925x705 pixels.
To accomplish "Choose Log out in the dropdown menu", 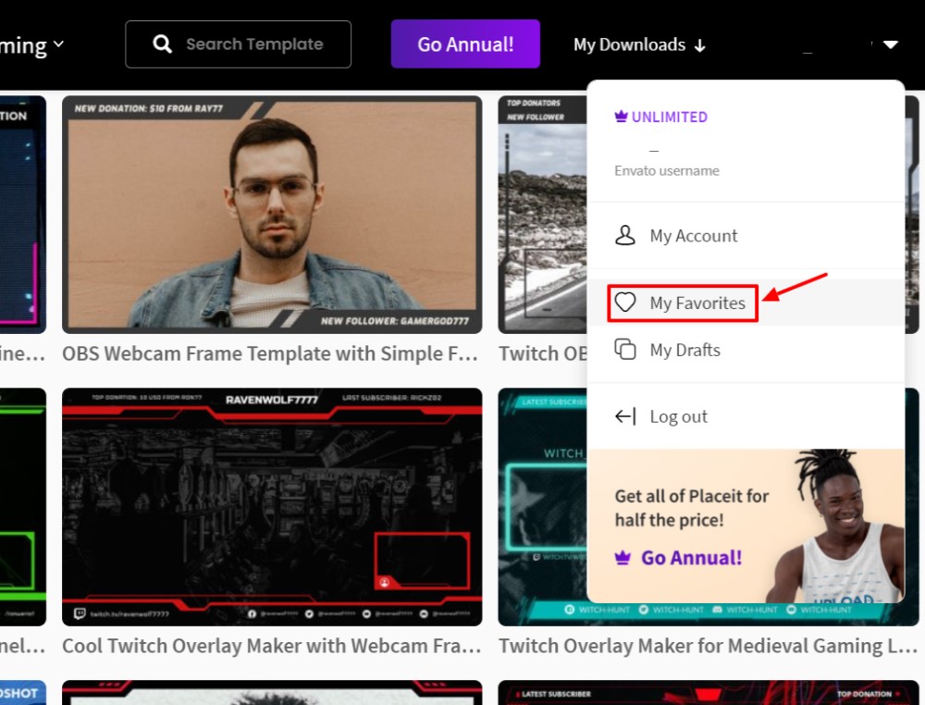I will click(678, 416).
